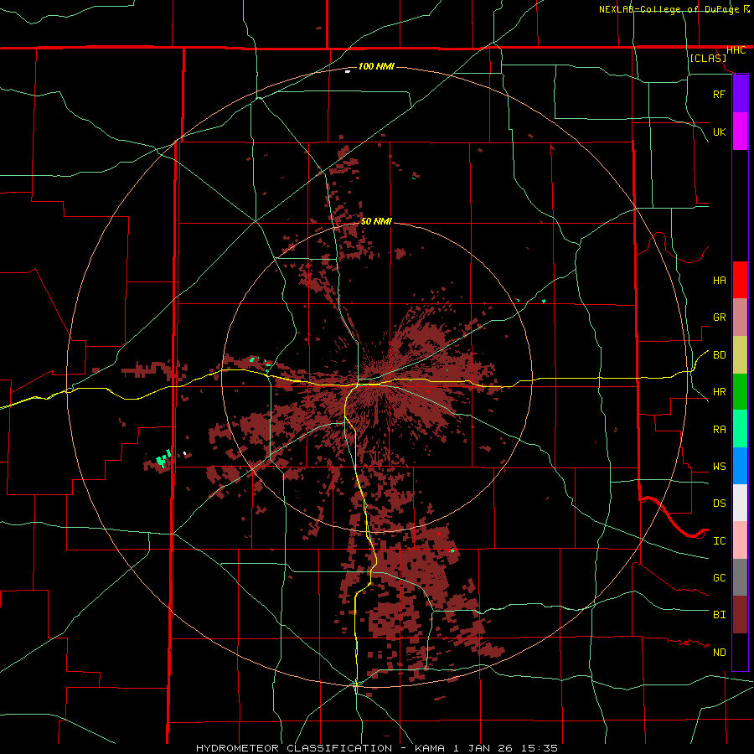Pick the dark green HR legend swatch
This screenshot has height=754, width=754.
click(740, 392)
